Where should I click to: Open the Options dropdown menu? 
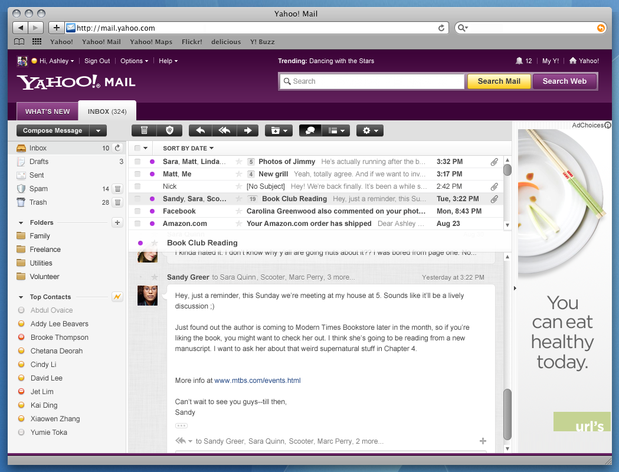(x=134, y=61)
